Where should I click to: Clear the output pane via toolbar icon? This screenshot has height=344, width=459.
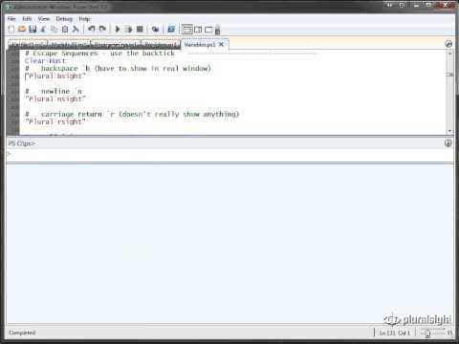76,30
